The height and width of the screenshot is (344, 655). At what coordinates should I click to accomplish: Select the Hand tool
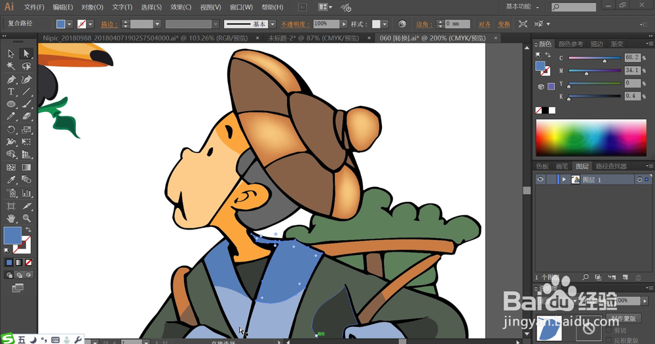11,218
